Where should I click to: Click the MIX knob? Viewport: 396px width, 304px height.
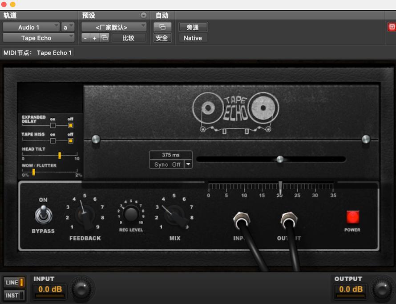(175, 215)
